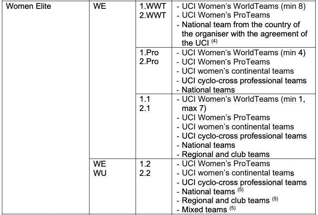Select the 2.2 class code

click(145, 173)
